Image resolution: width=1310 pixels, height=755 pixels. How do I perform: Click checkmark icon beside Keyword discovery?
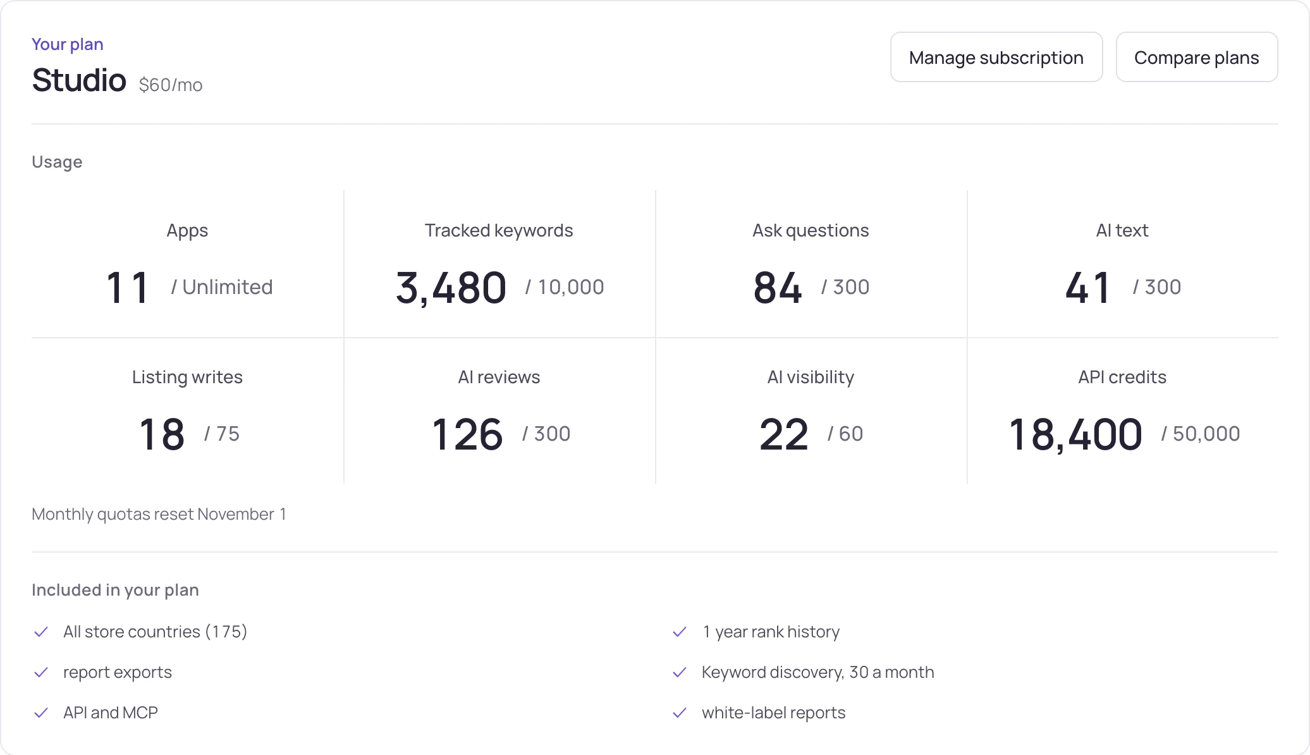coord(680,672)
